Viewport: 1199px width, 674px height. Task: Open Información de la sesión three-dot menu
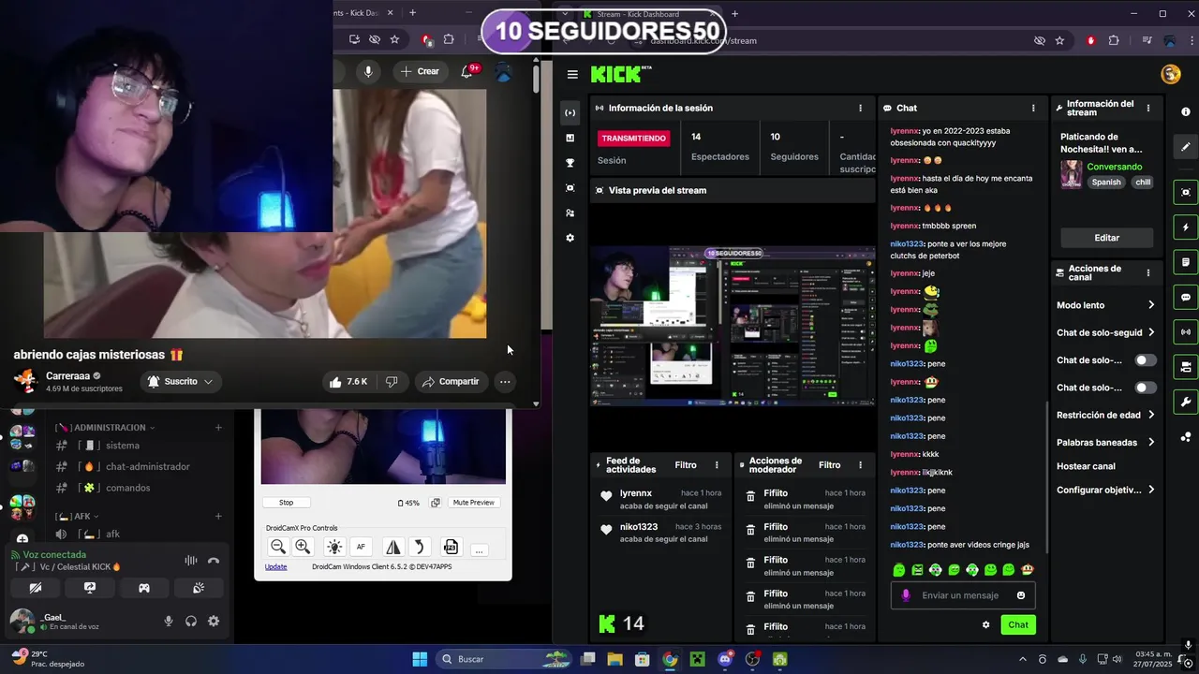coord(860,109)
